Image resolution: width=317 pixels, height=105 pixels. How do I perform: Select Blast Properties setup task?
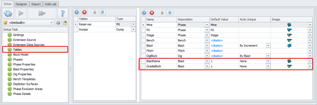pos(23,69)
